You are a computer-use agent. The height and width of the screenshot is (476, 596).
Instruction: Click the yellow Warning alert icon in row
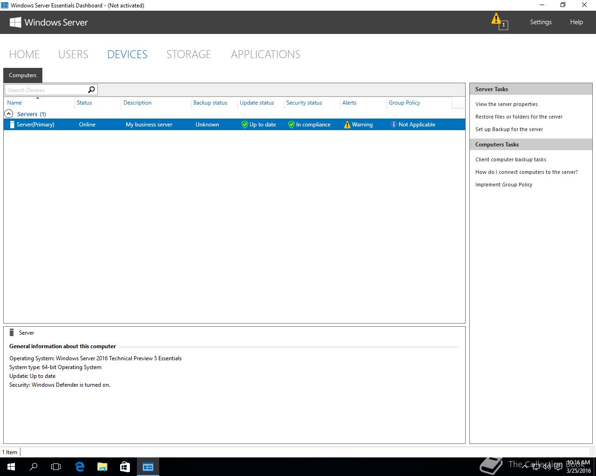(x=347, y=125)
